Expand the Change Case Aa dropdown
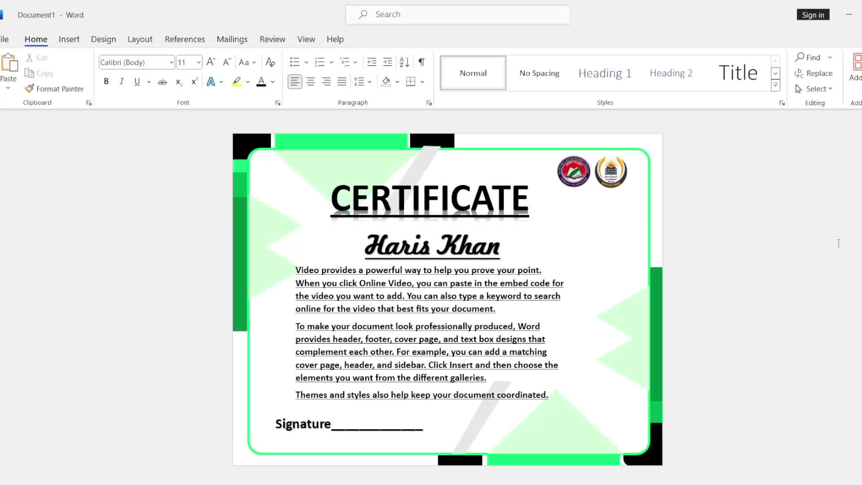 point(254,62)
